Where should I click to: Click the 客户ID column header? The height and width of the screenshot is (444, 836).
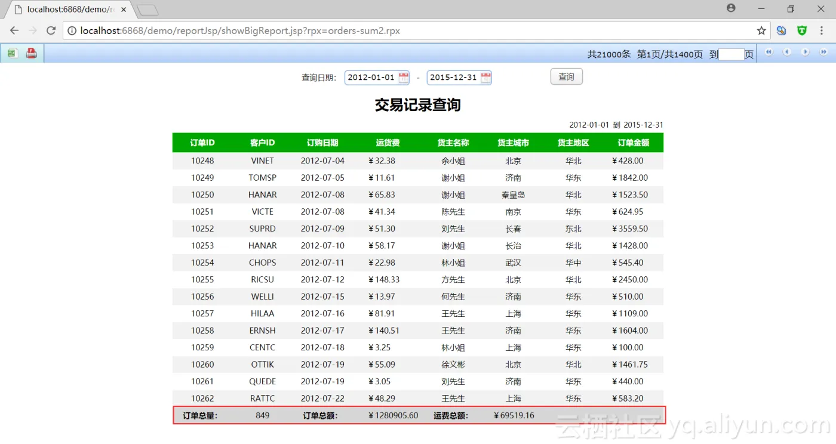[x=262, y=143]
